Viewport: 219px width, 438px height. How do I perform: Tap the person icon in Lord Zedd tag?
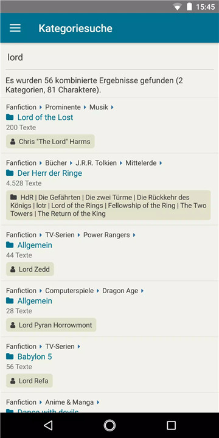(x=13, y=269)
